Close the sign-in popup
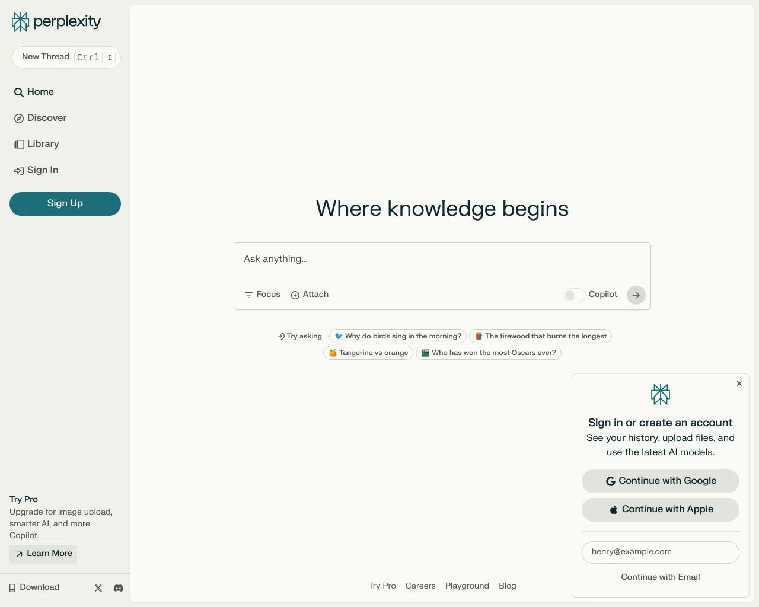759x607 pixels. (x=739, y=384)
